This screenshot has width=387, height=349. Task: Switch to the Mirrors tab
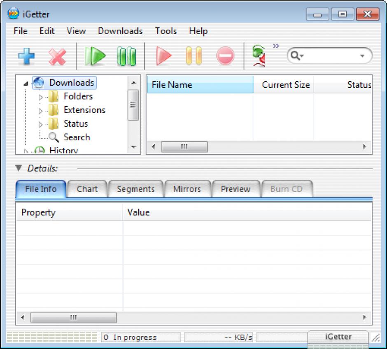[x=187, y=189]
